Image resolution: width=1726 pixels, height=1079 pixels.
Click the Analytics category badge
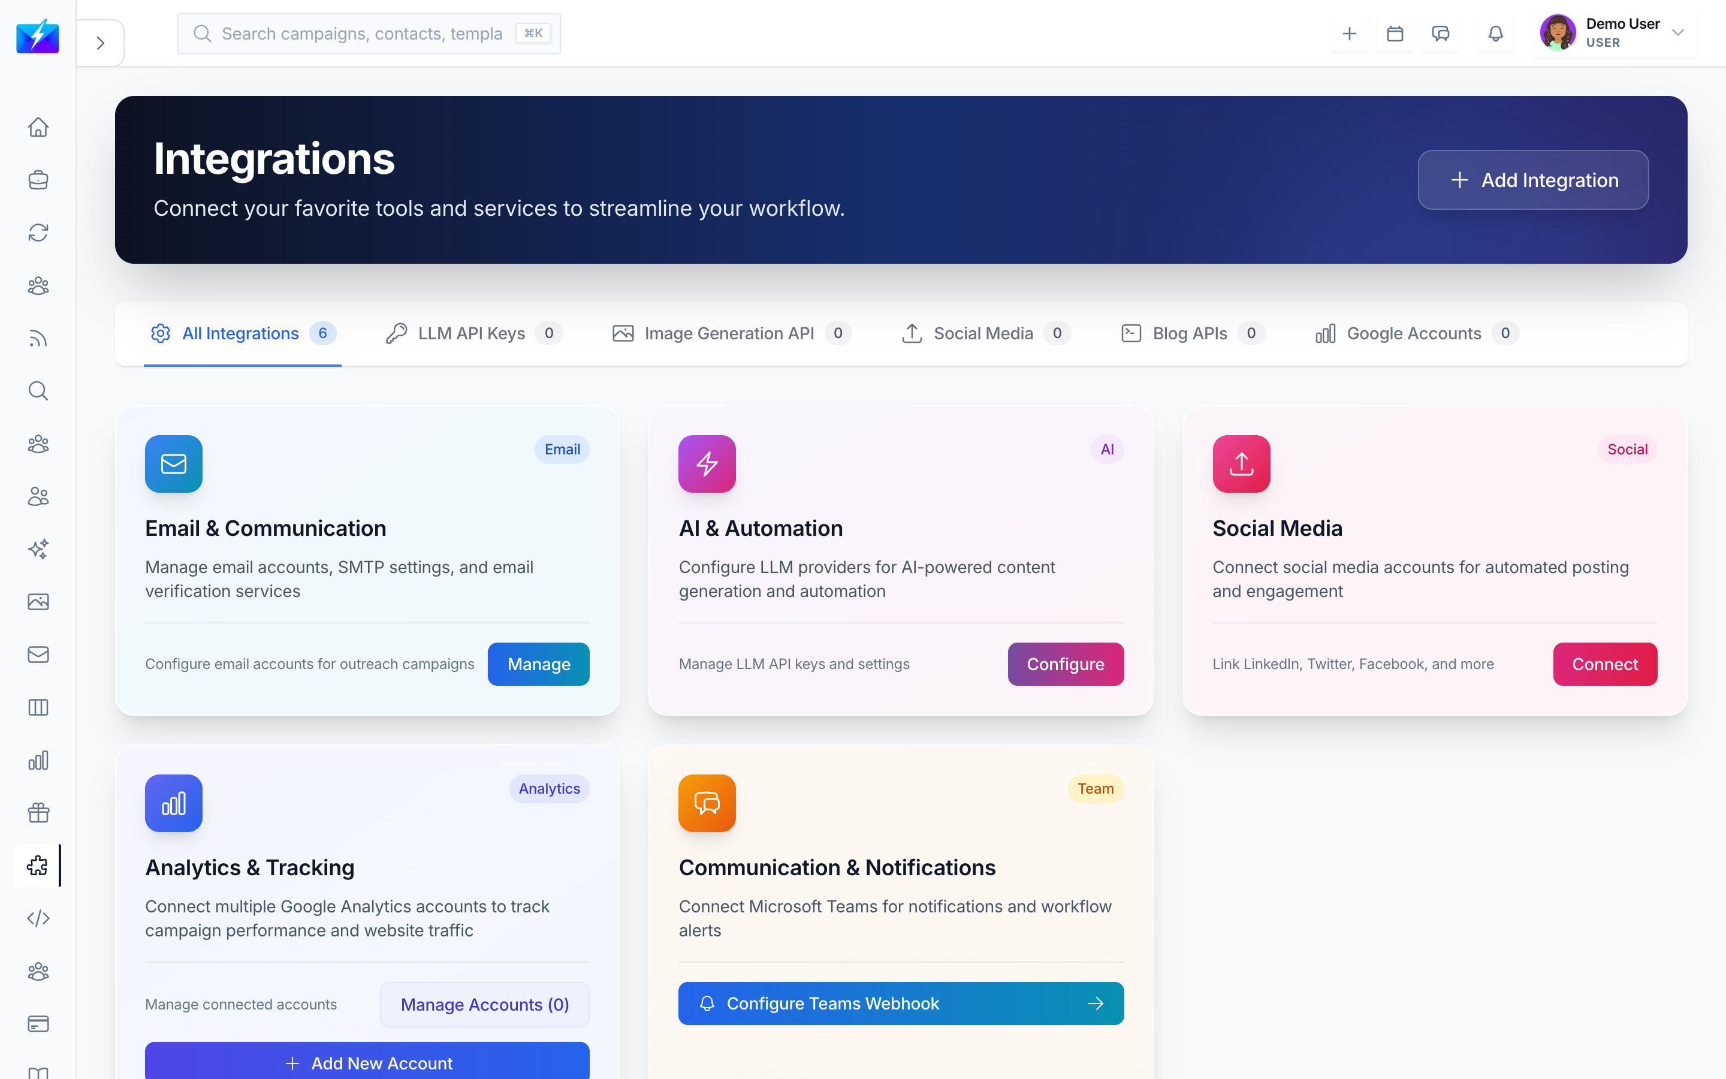[x=549, y=788]
